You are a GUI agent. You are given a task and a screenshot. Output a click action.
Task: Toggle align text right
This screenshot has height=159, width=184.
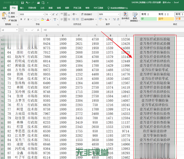click(69, 19)
